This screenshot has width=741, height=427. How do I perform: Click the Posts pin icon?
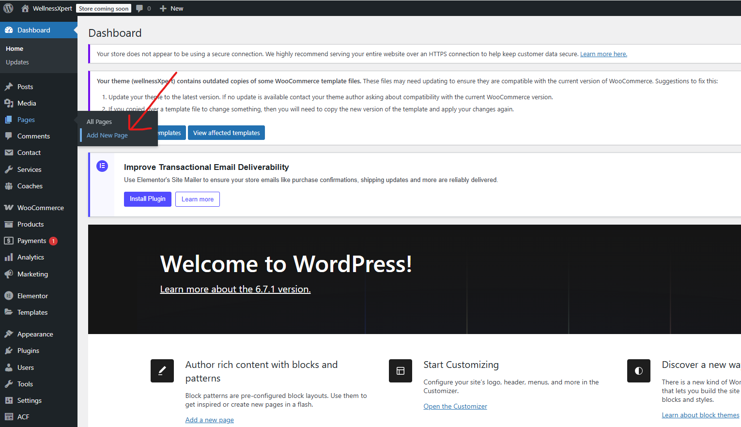(9, 87)
